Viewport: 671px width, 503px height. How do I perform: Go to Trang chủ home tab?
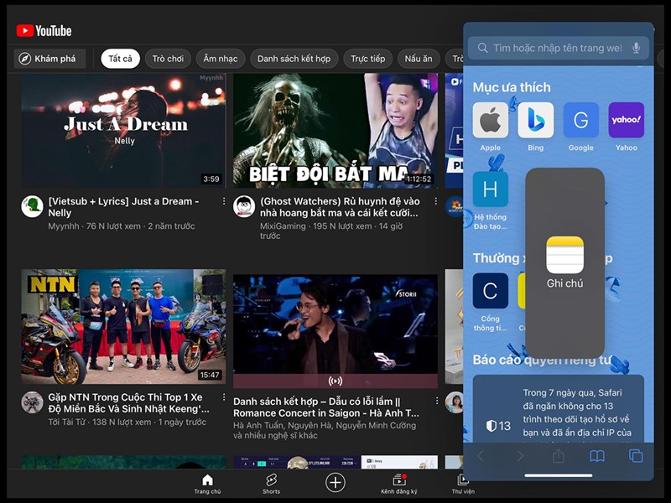[207, 481]
